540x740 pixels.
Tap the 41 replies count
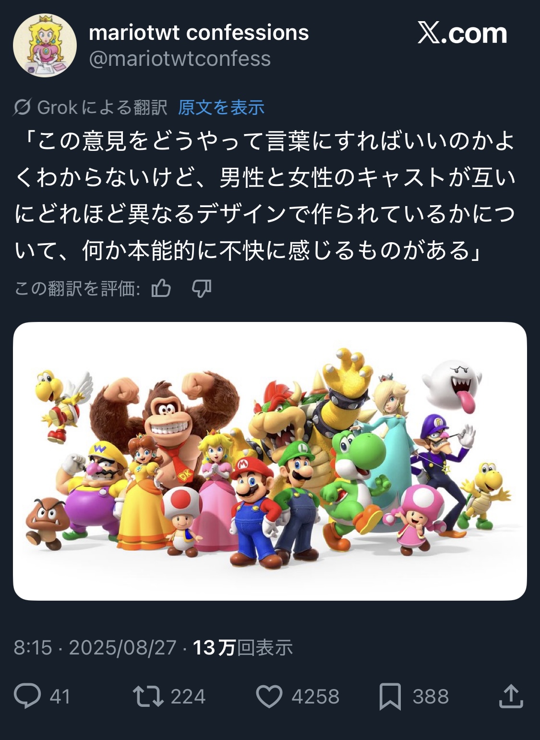(x=60, y=696)
